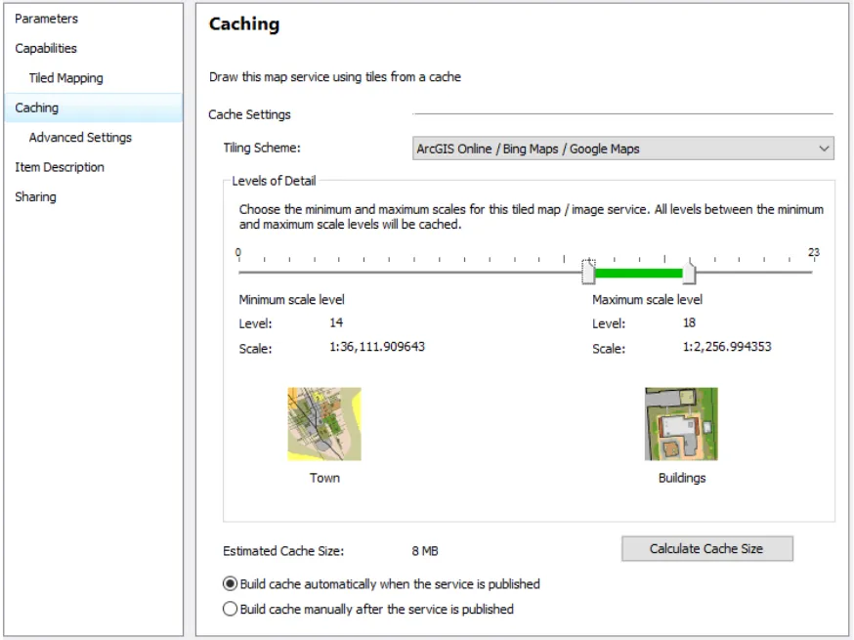Expand the Tiling Scheme dropdown
Image resolution: width=854 pixels, height=640 pixels.
pos(623,149)
